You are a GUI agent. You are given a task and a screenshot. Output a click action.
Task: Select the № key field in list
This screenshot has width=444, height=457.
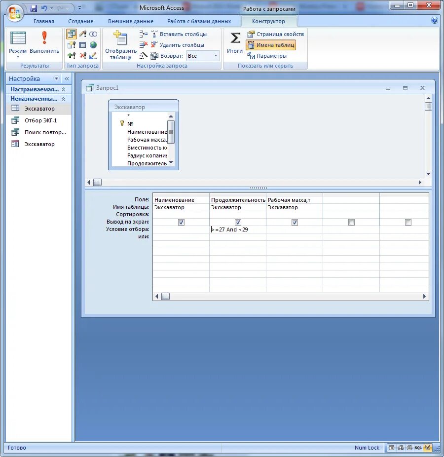(x=130, y=123)
